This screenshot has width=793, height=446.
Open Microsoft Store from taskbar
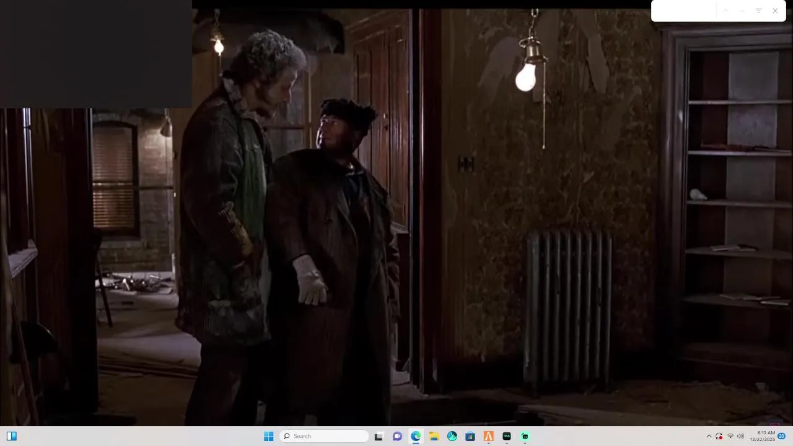coord(470,436)
